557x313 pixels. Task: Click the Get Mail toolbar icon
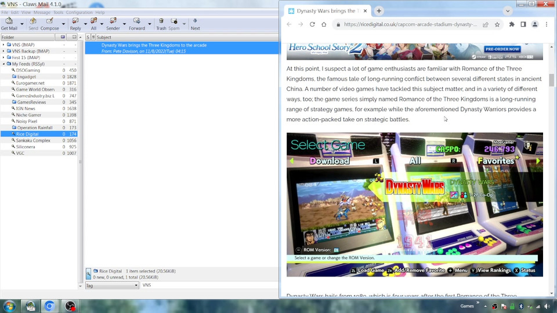tap(9, 23)
